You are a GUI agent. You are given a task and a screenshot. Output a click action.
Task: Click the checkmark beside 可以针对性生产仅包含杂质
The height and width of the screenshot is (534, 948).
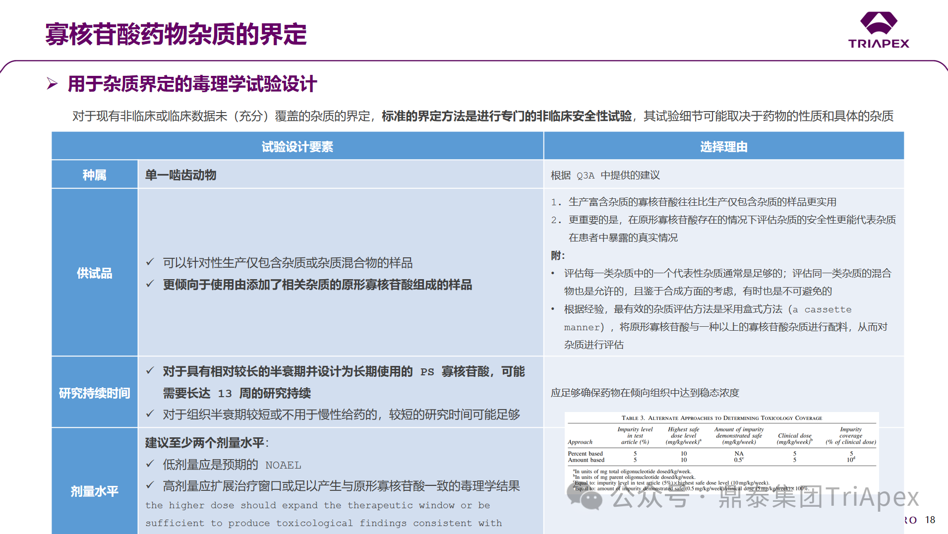coord(150,262)
